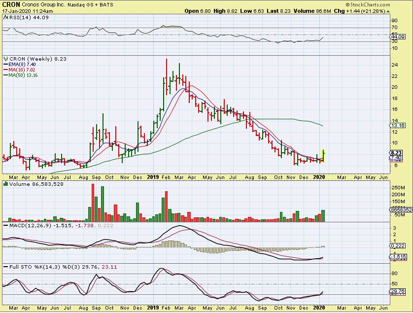Click the MA(10) 7.02 legend text
Viewport: 413px width, 313px height.
22,70
